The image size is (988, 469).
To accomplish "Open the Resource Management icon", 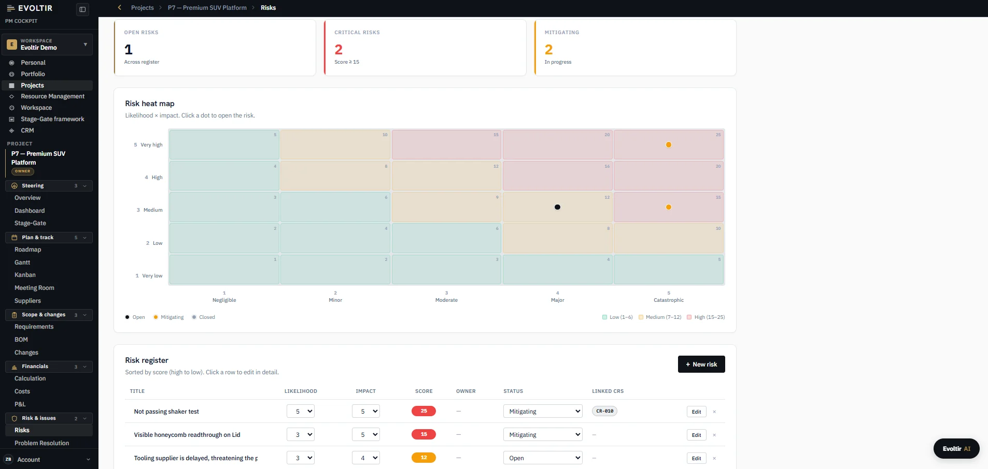I will [11, 96].
